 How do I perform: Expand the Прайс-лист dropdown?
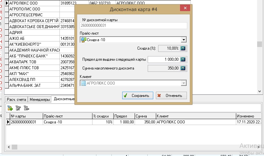pyautogui.click(x=184, y=40)
